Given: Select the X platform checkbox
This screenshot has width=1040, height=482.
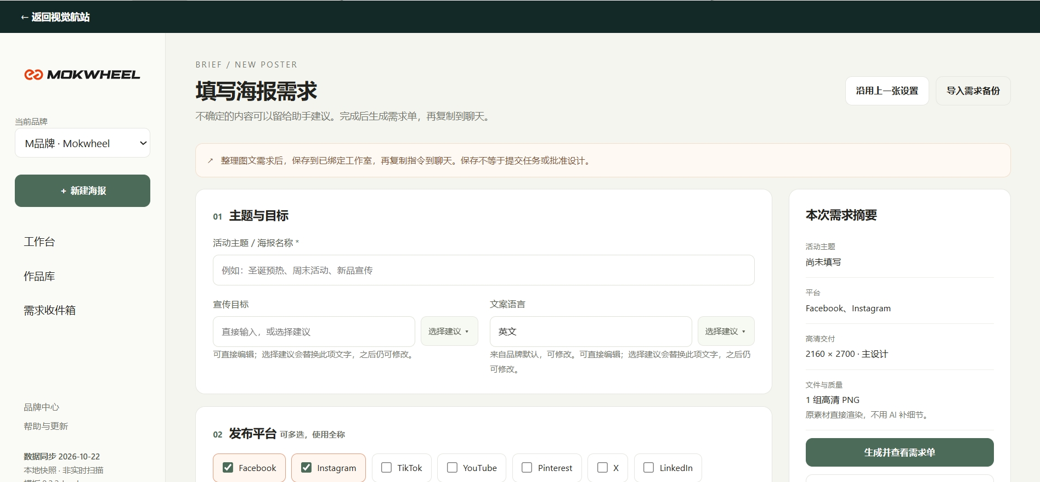Looking at the screenshot, I should 602,468.
